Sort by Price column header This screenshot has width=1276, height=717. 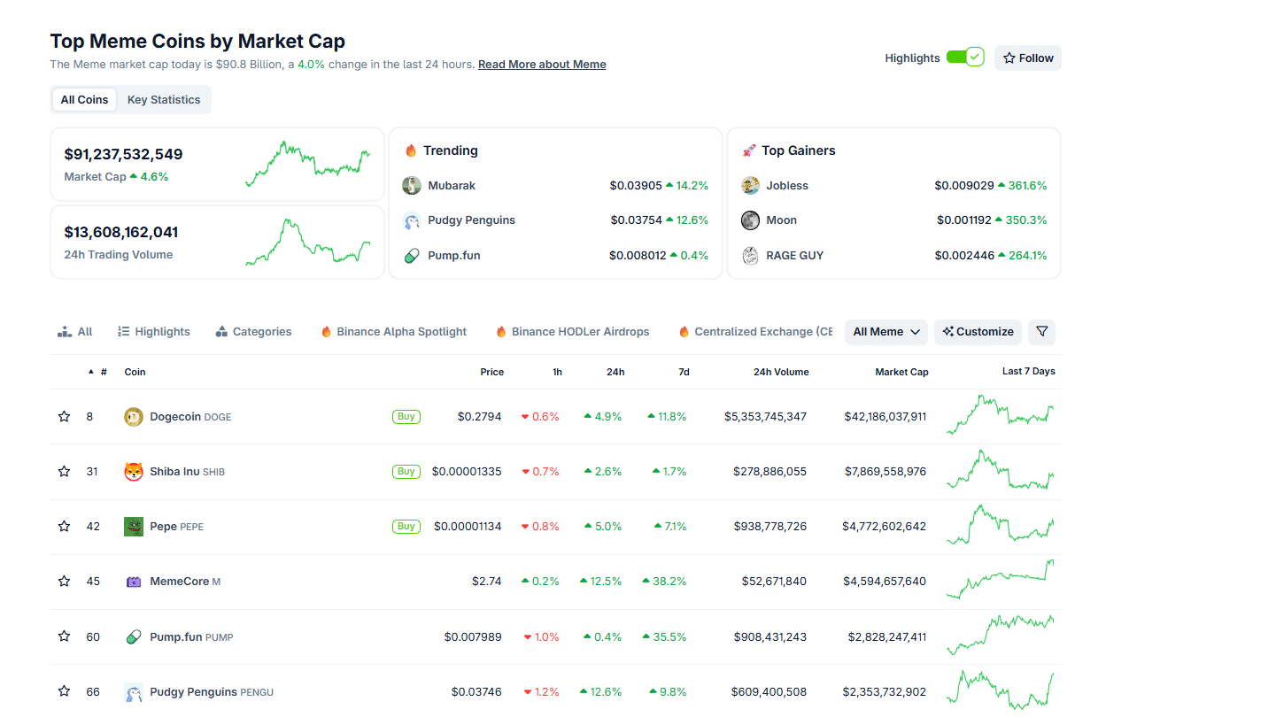[x=492, y=372]
